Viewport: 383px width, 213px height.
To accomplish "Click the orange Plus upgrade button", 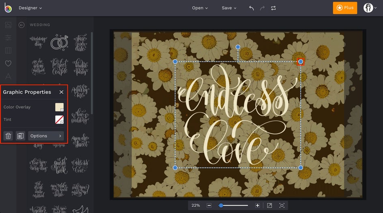I will pyautogui.click(x=345, y=8).
